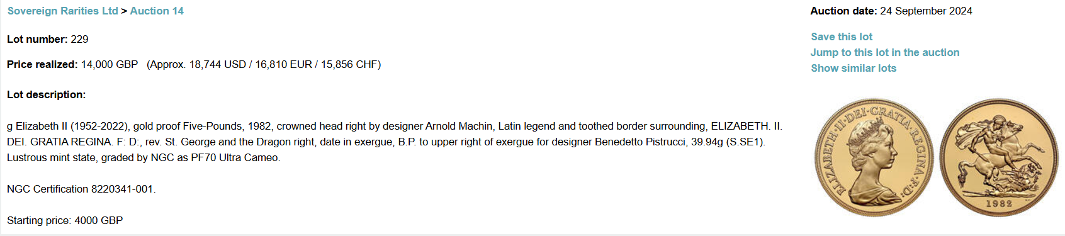
Task: Click the NGC Certification 8220341-001 text
Action: click(x=81, y=189)
